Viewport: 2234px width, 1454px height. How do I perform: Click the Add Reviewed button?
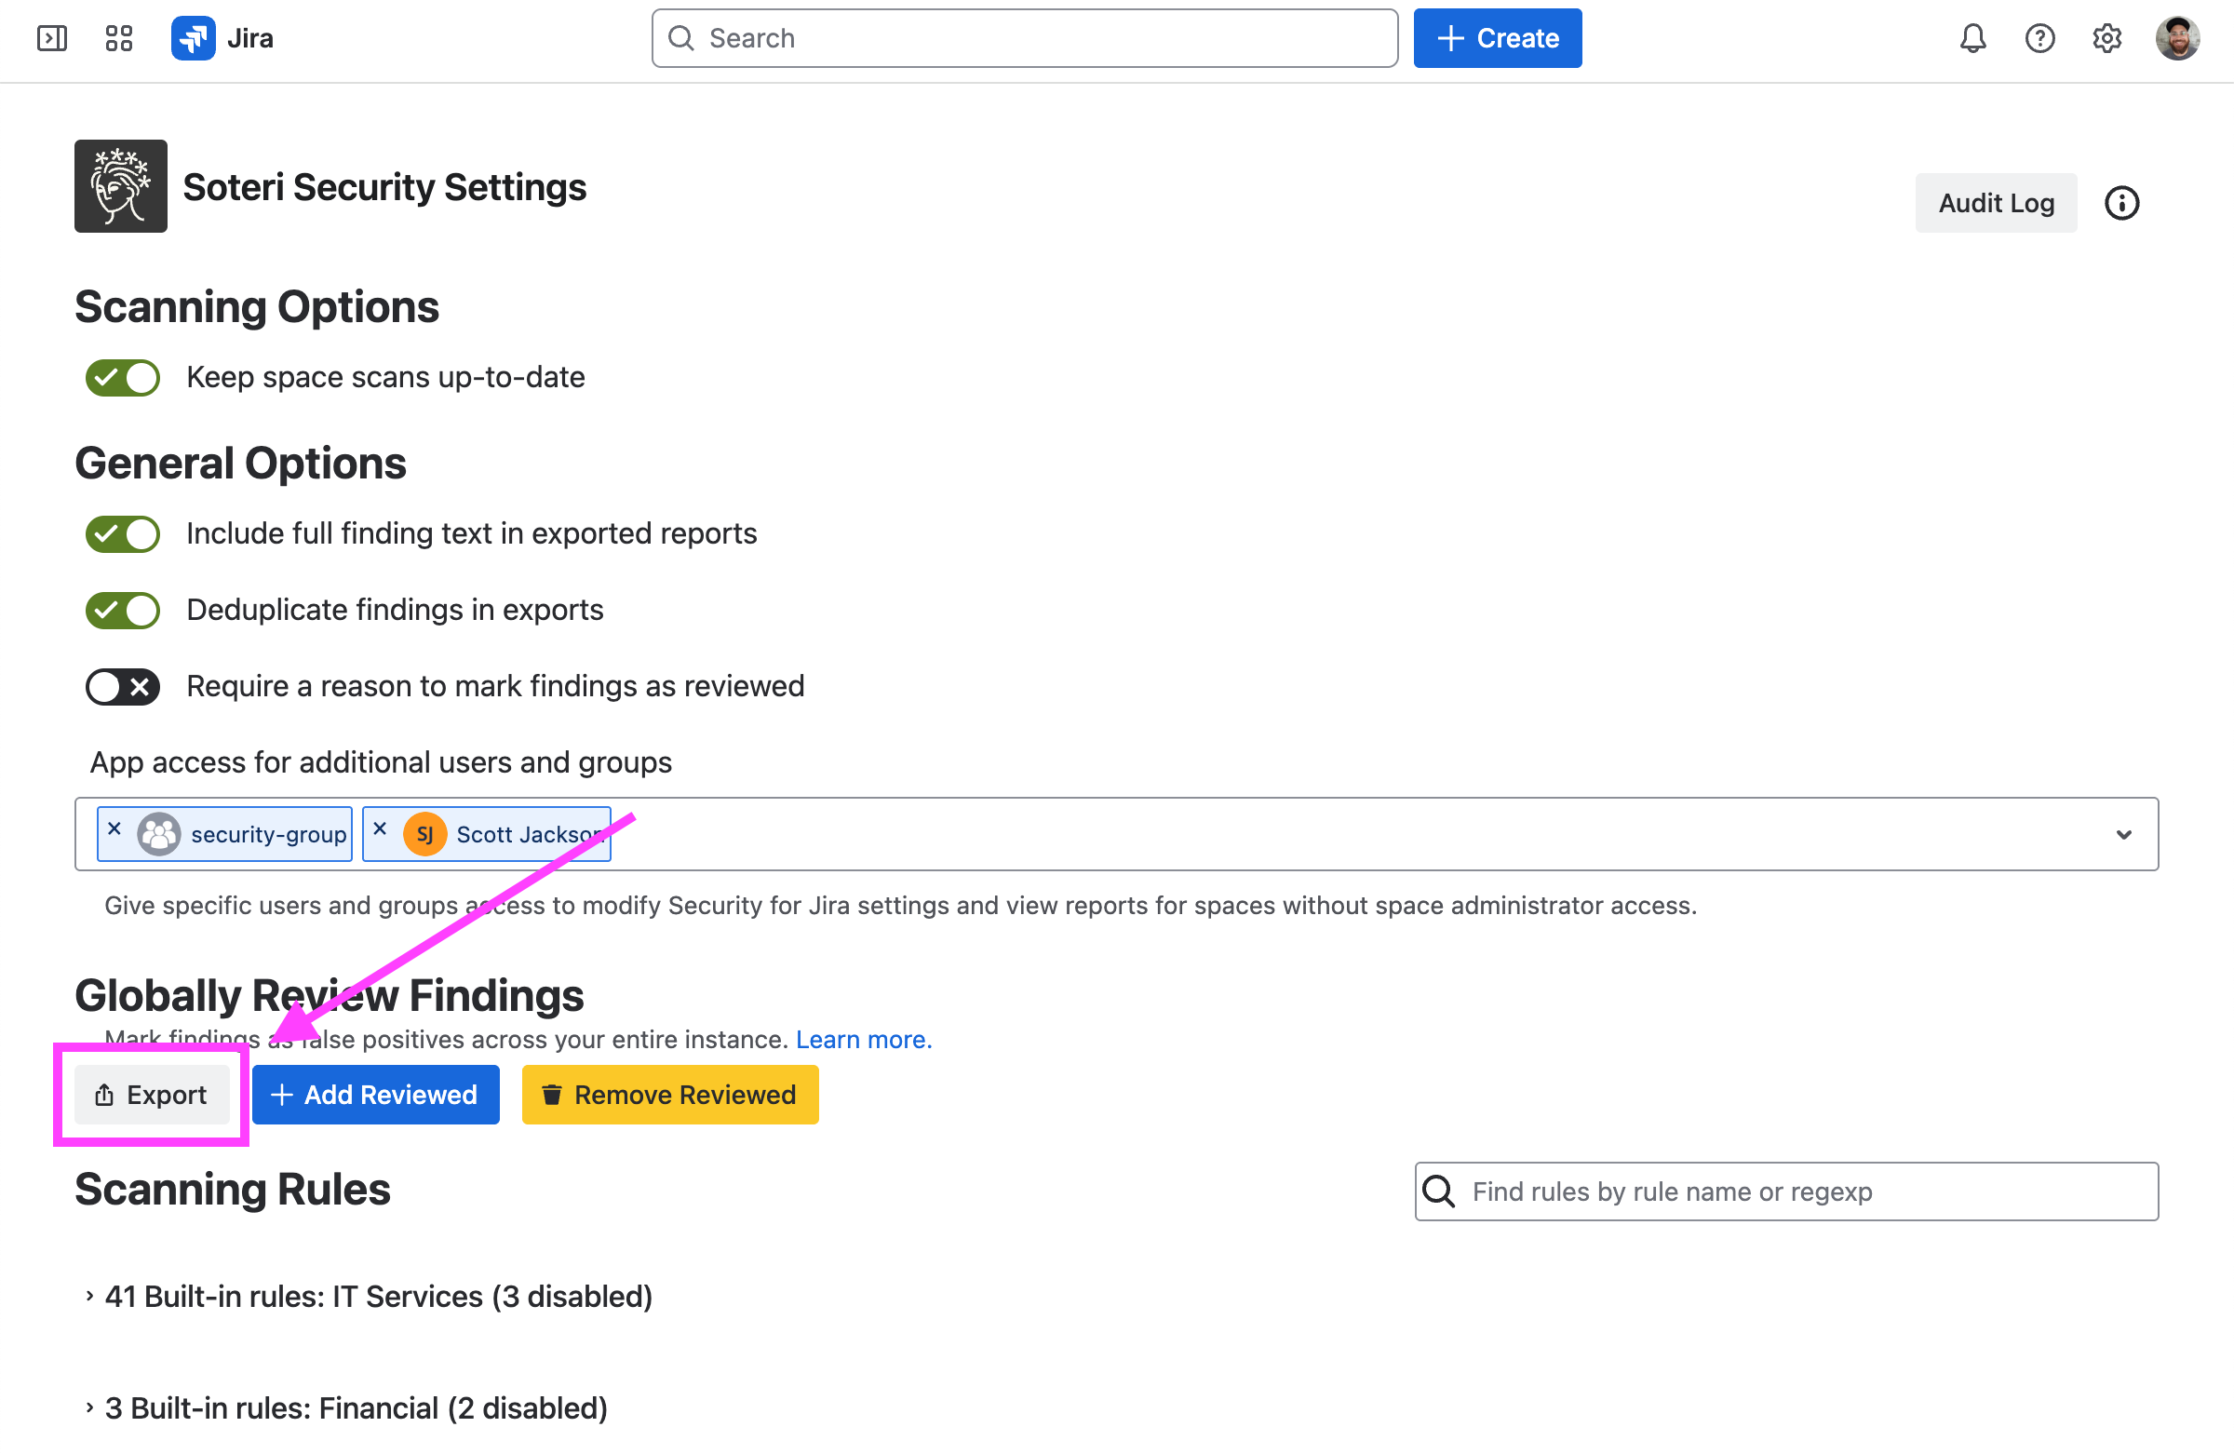click(x=375, y=1095)
